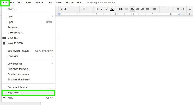Screen dimensions: 193x105
Task: Expand the Download as submenu
Action: click(28, 64)
